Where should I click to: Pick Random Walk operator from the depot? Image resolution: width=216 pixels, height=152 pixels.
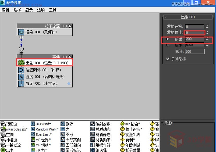[44, 129]
